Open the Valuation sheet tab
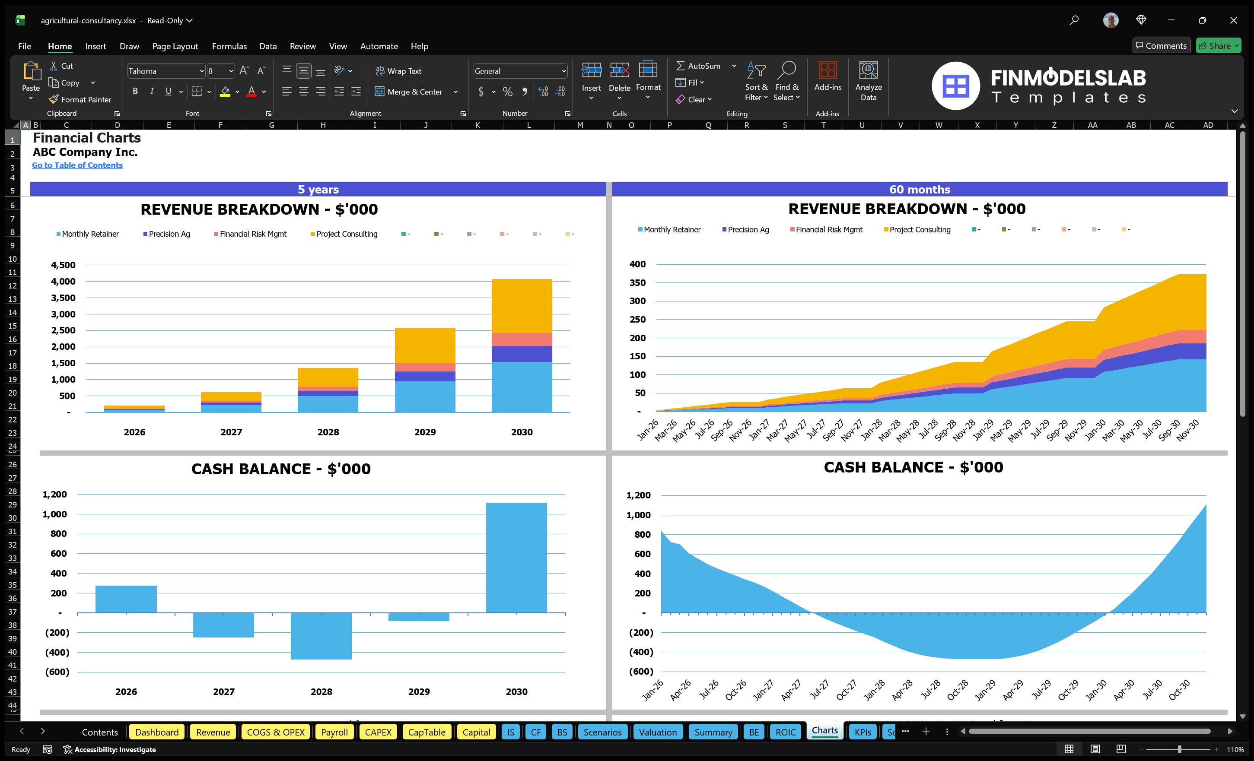Image resolution: width=1254 pixels, height=761 pixels. pos(658,732)
